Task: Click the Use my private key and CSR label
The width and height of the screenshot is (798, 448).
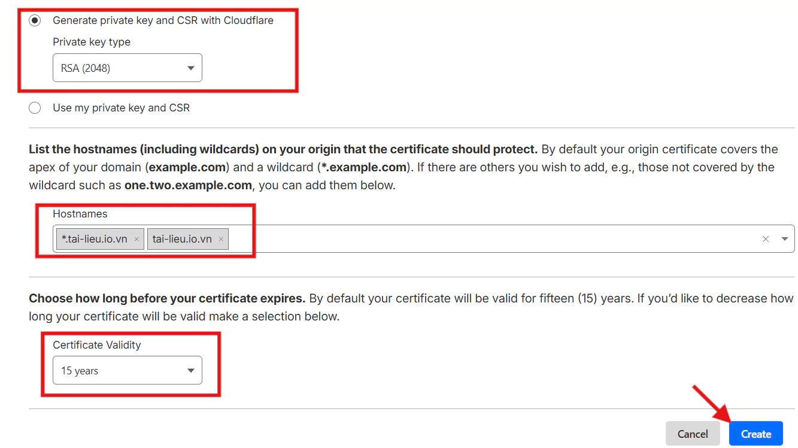Action: (121, 108)
